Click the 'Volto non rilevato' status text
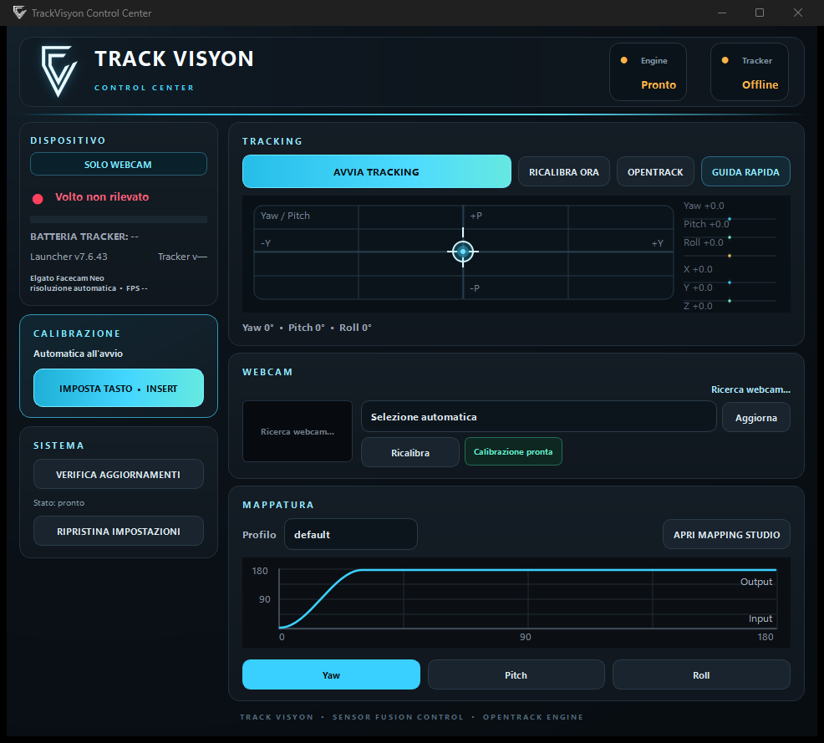 pyautogui.click(x=102, y=196)
